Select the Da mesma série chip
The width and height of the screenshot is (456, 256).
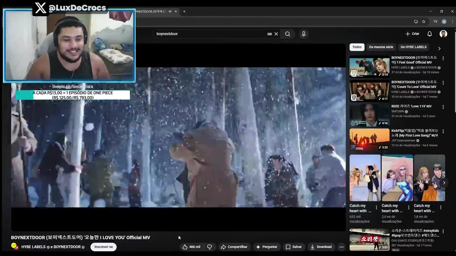tap(381, 47)
